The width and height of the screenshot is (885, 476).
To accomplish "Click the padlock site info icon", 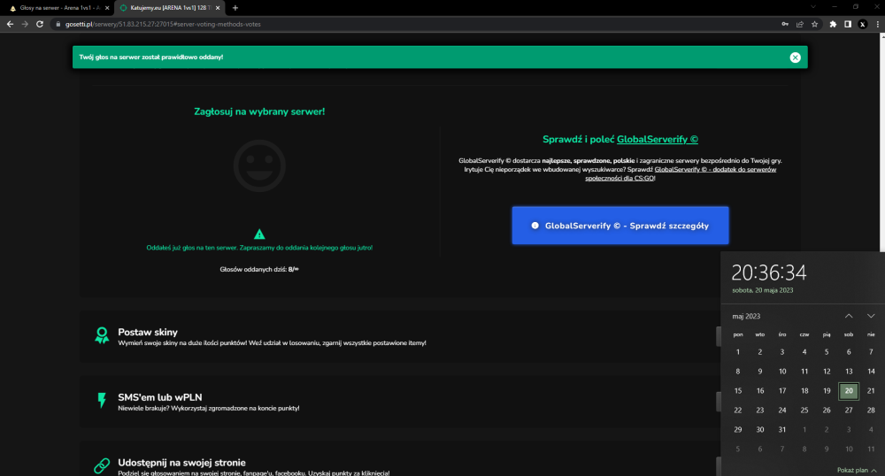I will pos(58,24).
